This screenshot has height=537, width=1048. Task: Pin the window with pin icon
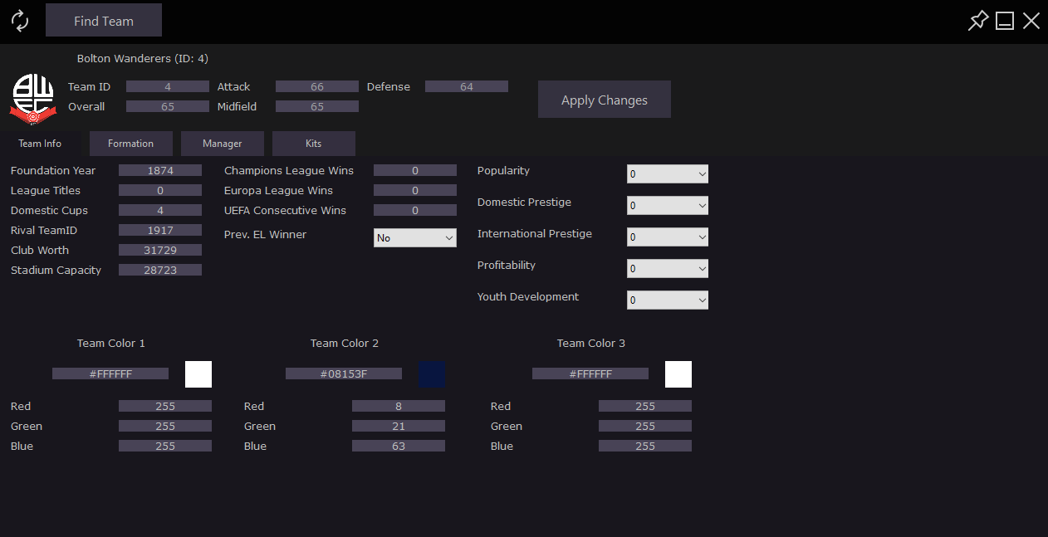click(x=978, y=21)
